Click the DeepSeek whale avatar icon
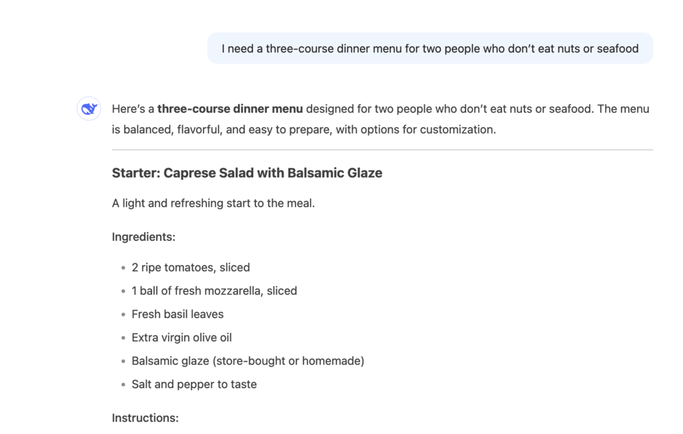The width and height of the screenshot is (683, 434). pos(89,109)
